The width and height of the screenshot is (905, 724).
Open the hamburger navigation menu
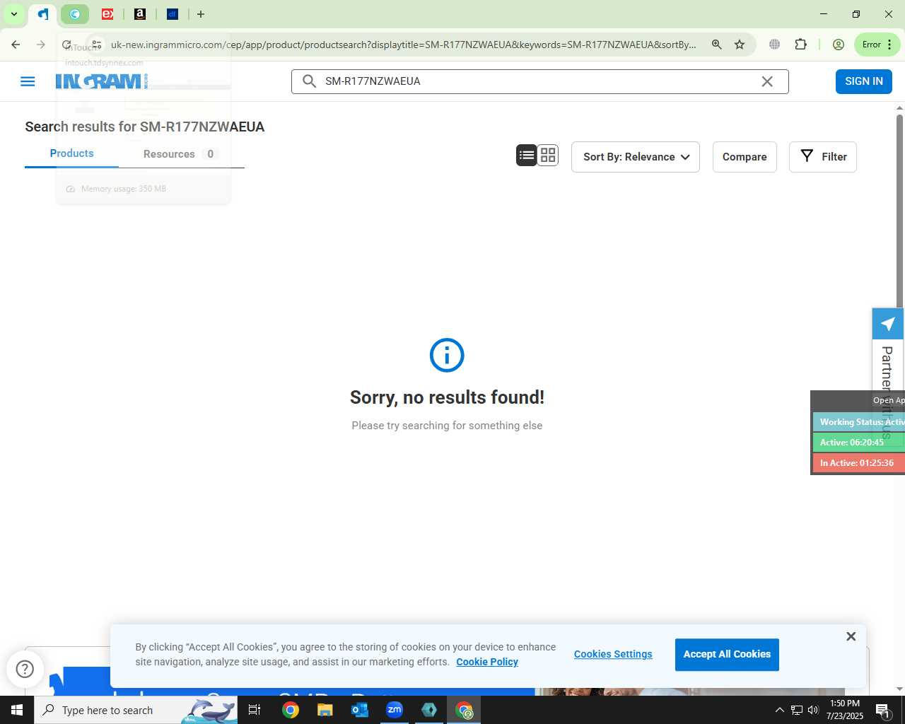[x=28, y=81]
